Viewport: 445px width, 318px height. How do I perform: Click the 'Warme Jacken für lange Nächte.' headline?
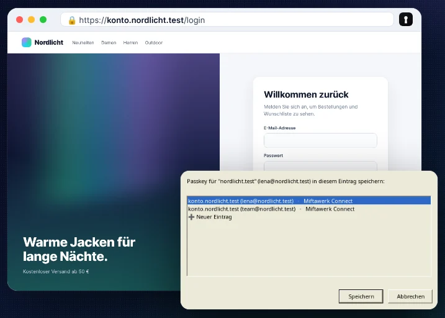click(79, 249)
